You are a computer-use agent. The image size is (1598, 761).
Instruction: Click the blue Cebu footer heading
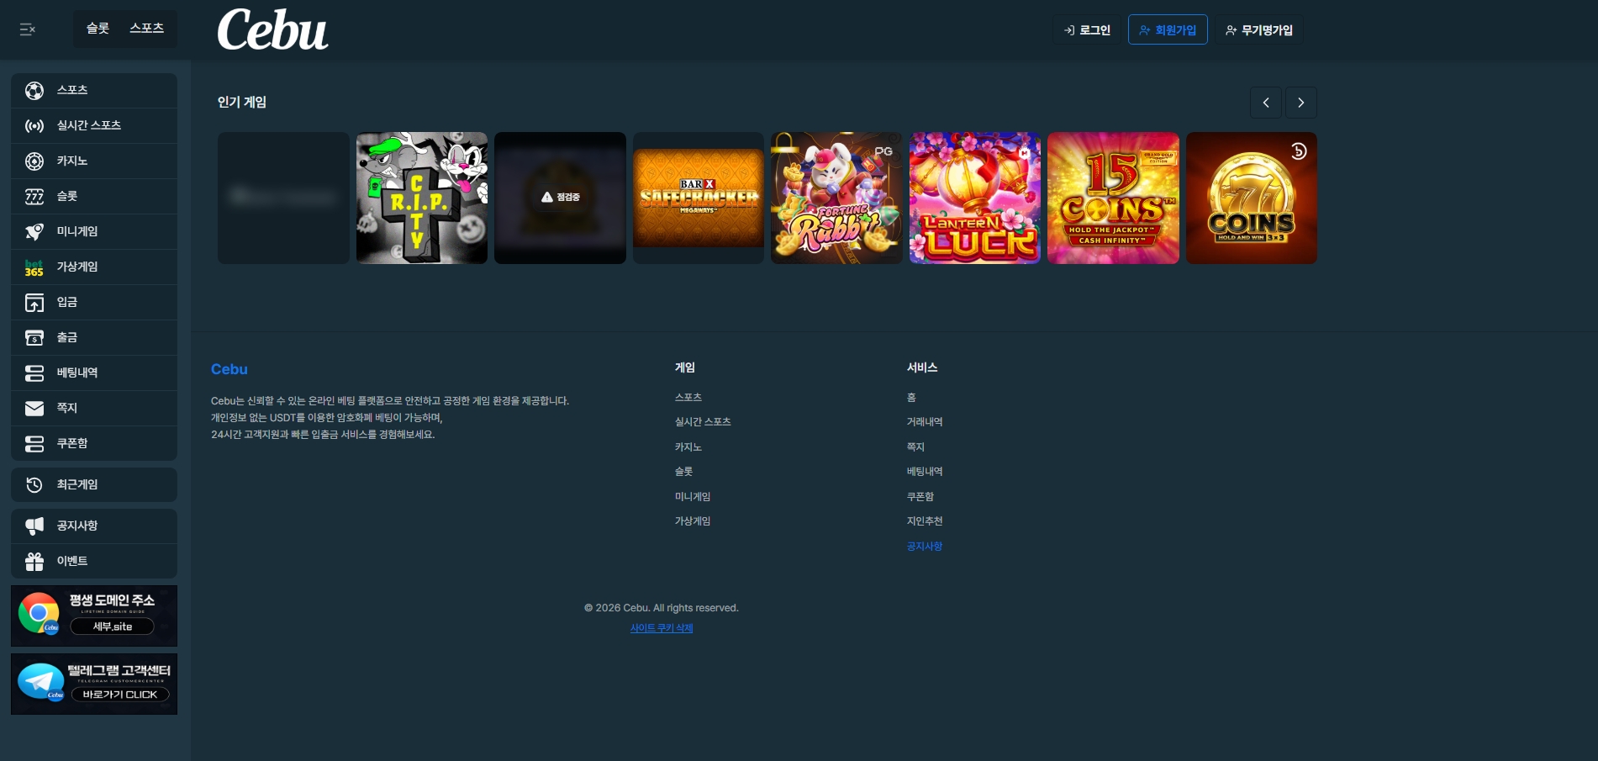coord(229,369)
